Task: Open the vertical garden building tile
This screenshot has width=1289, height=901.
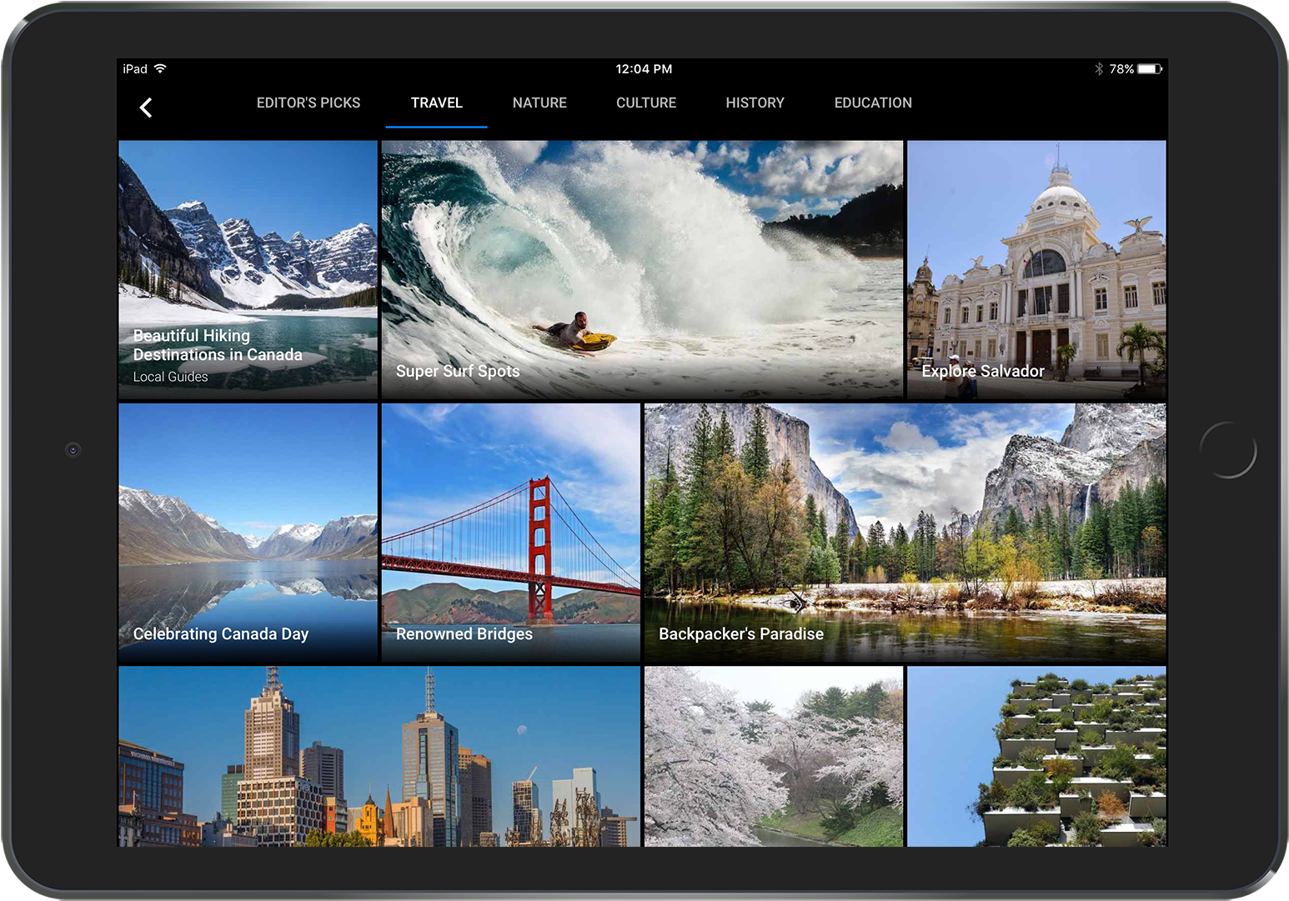Action: (x=1036, y=756)
